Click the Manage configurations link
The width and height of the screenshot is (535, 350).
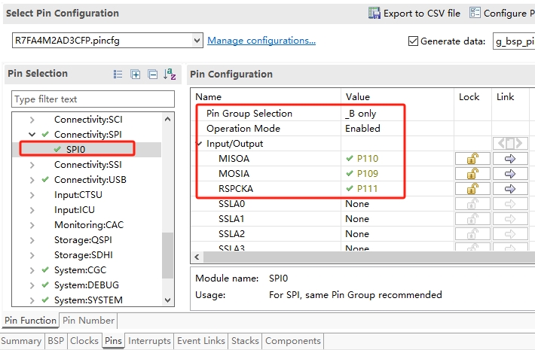pos(261,41)
